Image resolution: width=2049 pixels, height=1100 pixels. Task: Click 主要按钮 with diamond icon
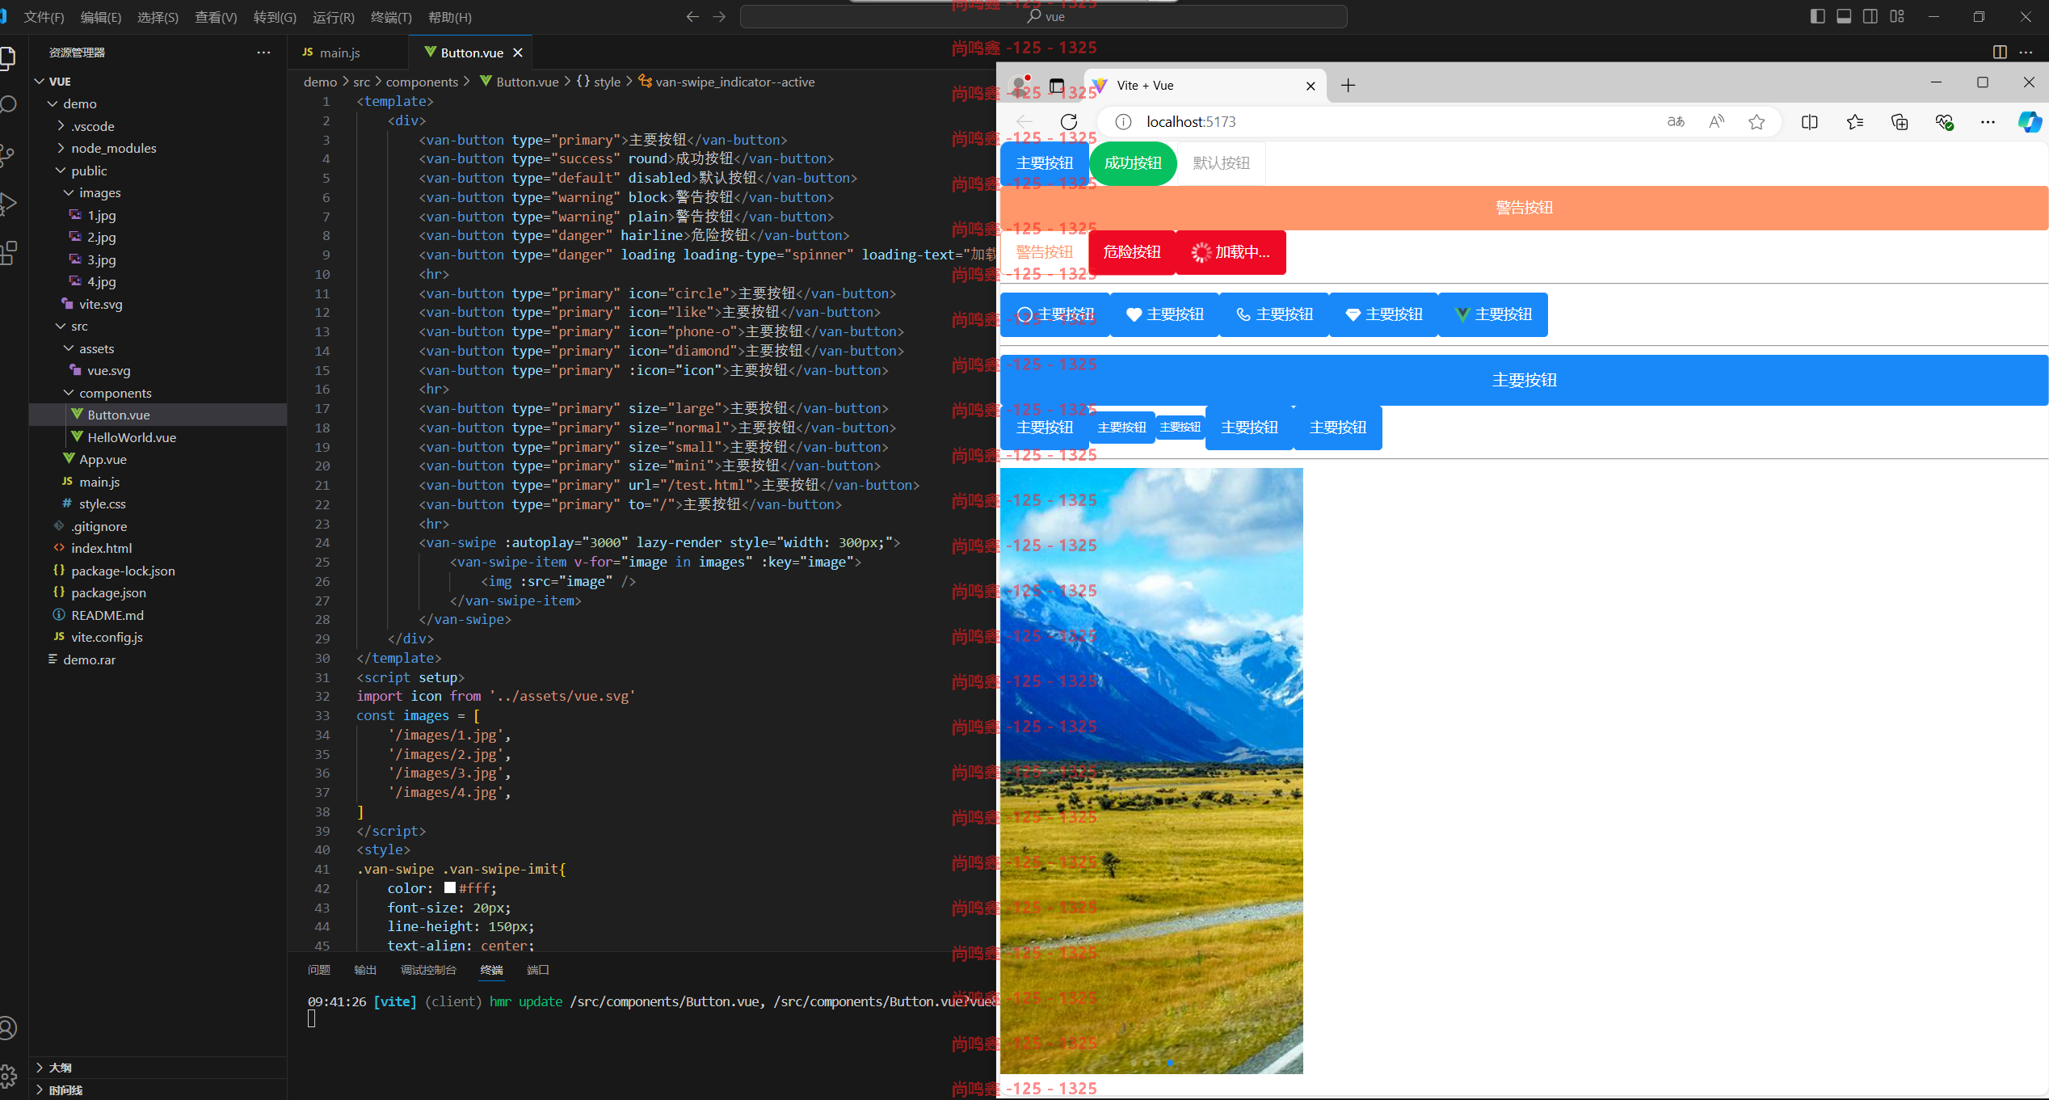click(x=1384, y=314)
